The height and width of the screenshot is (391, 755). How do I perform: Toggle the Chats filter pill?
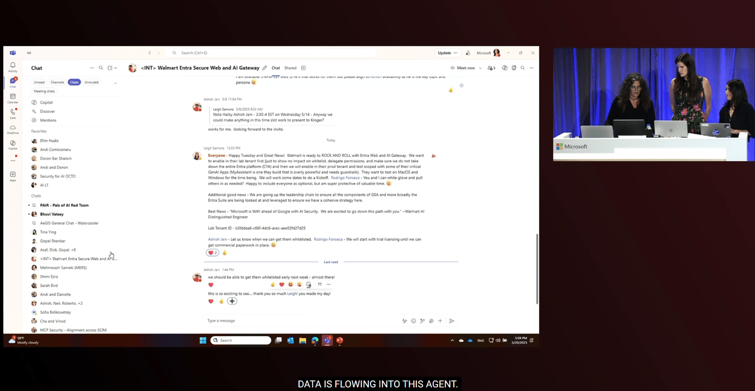(x=74, y=82)
